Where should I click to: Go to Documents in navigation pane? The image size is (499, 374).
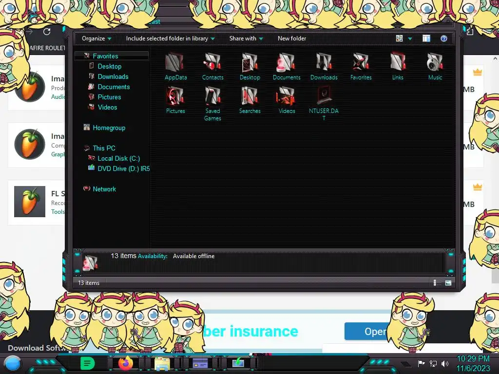114,87
